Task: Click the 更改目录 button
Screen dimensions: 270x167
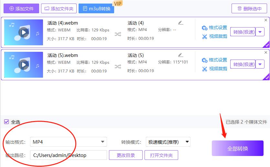Action: pos(126,155)
